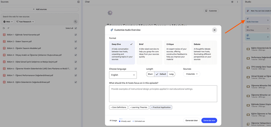Image resolution: width=271 pixels, height=127 pixels.
Task: Click the PDF icon of Bölüm 5
Action: click(x=4, y=62)
